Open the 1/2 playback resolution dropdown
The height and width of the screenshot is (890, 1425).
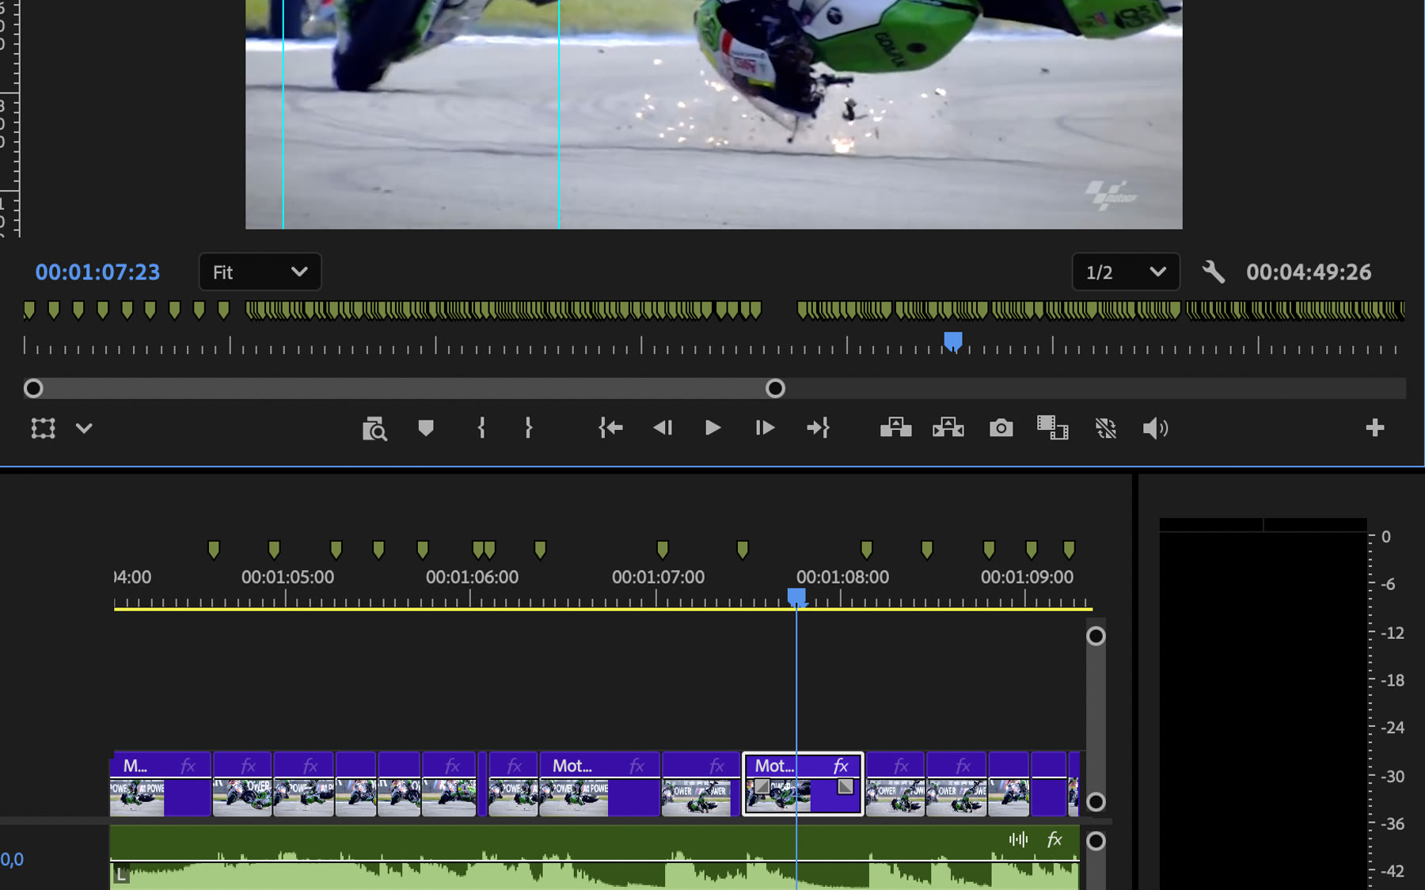[x=1126, y=272]
